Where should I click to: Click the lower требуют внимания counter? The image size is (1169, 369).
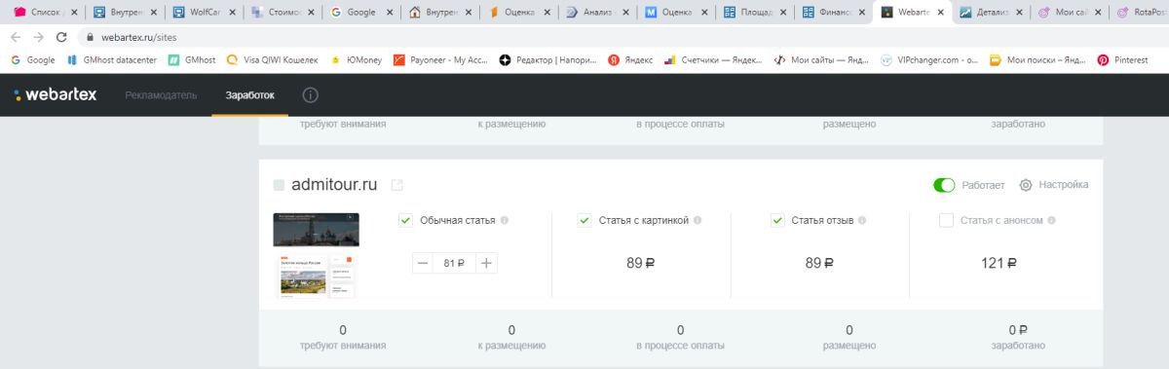[x=342, y=337]
